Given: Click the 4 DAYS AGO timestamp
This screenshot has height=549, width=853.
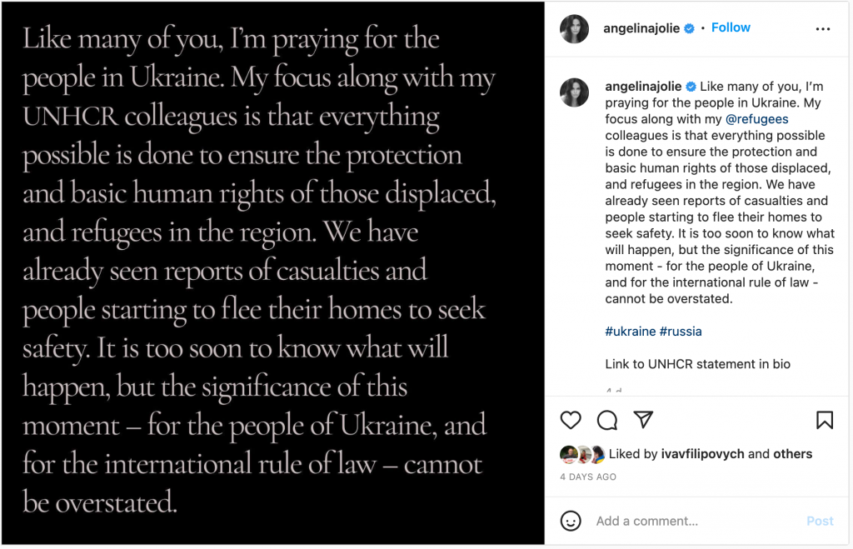Looking at the screenshot, I should click(588, 477).
